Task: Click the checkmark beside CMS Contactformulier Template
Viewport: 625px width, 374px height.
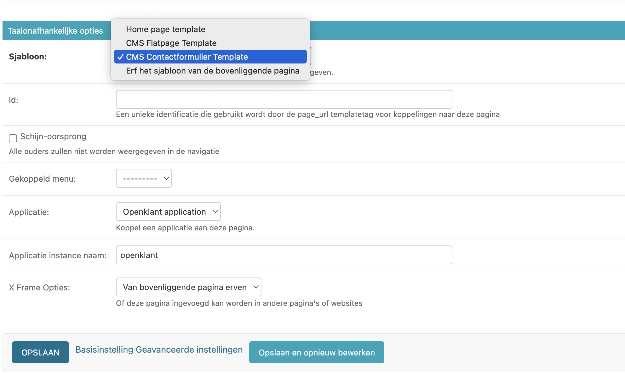Action: coord(120,57)
